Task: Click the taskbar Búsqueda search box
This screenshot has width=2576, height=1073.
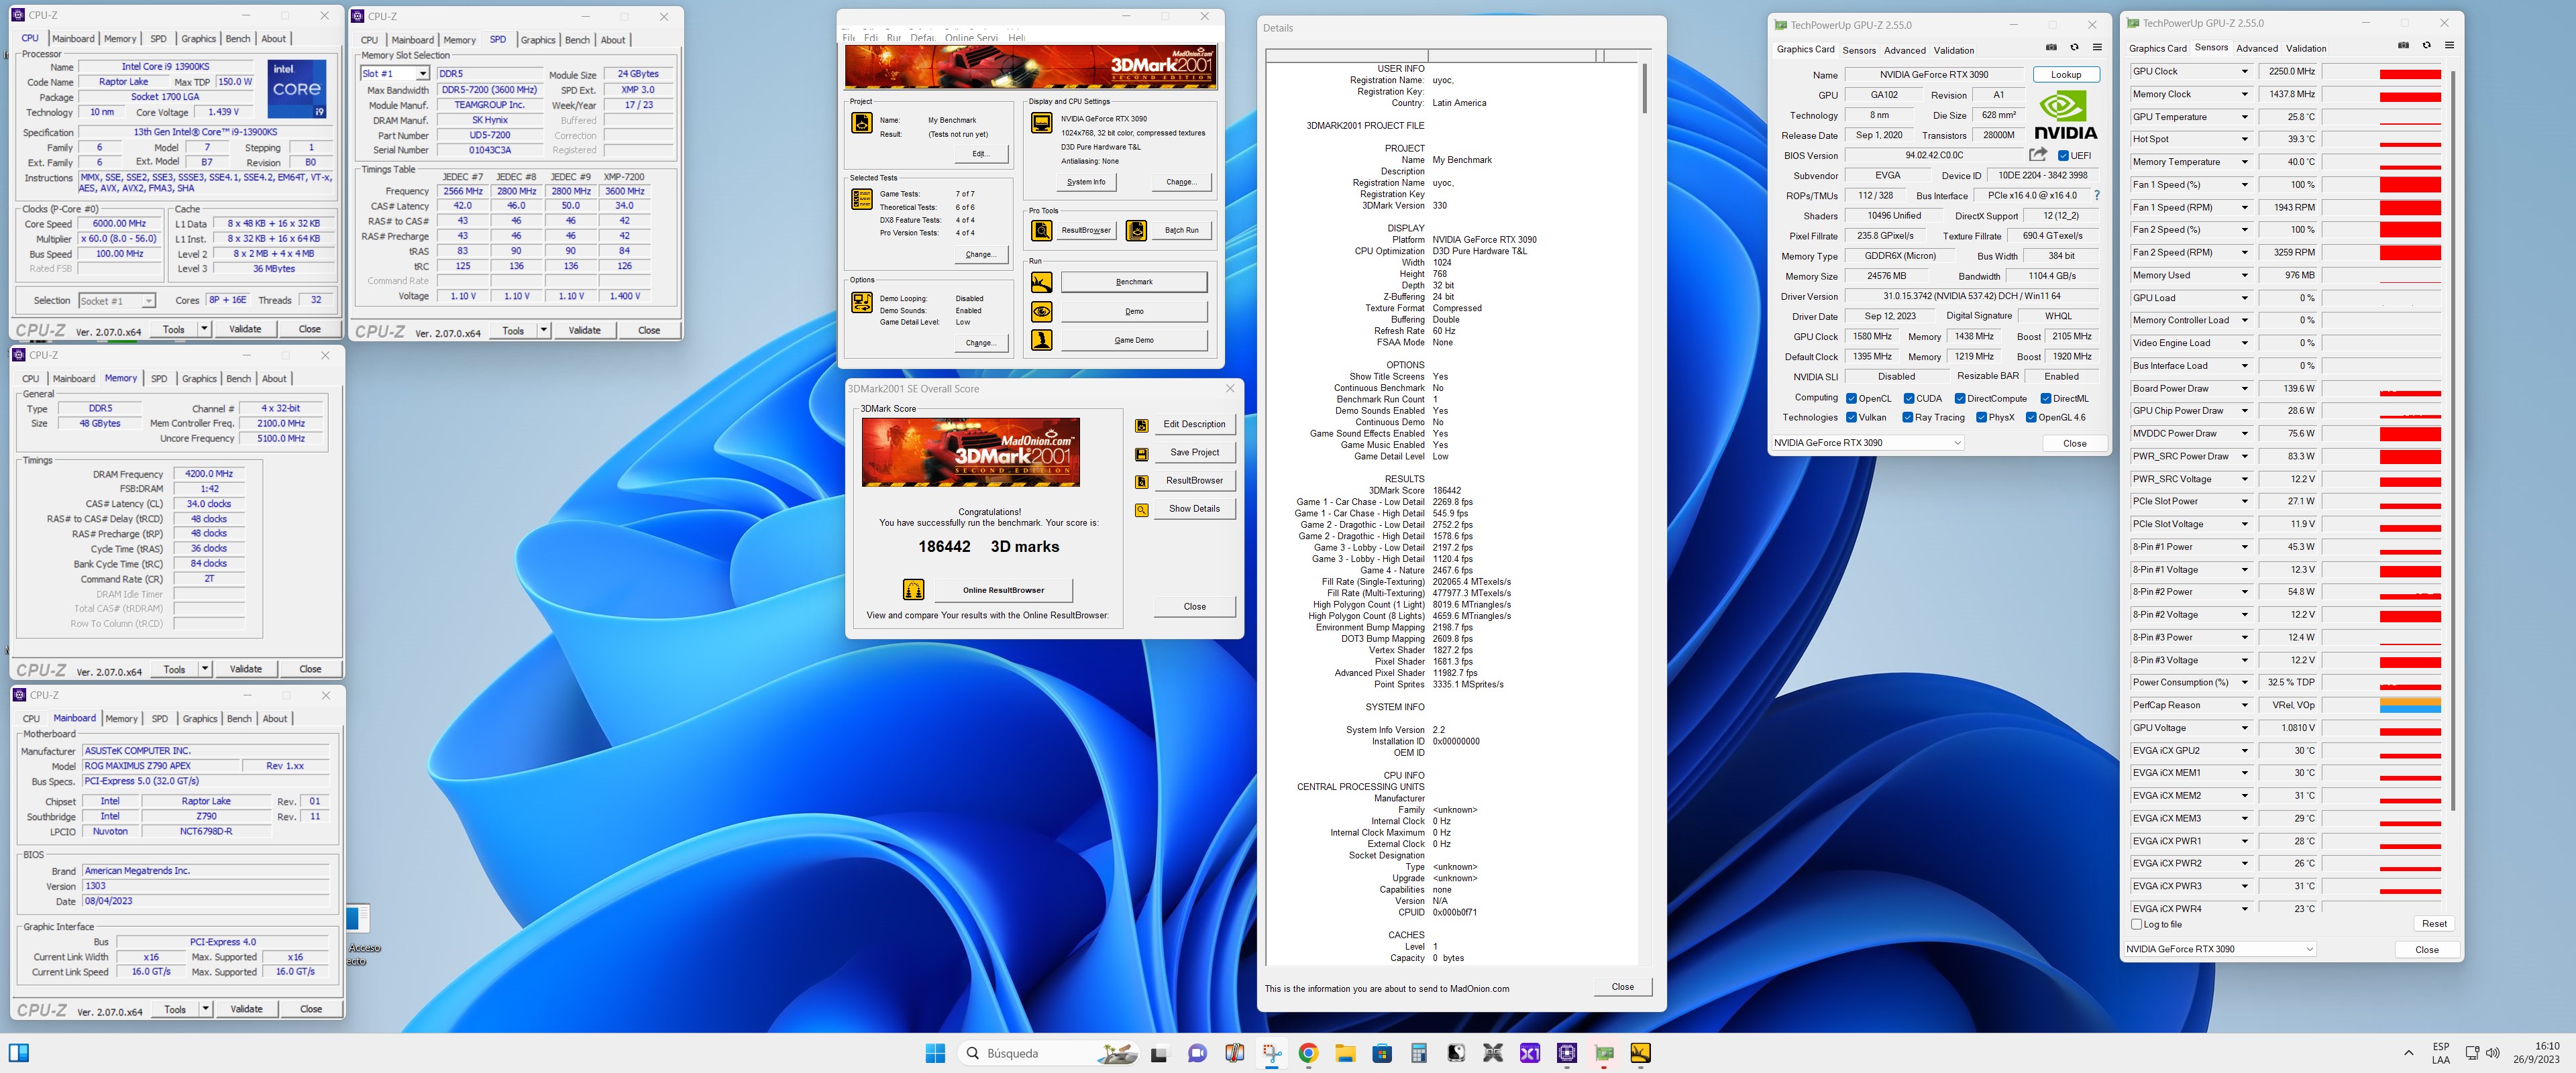Action: (x=1048, y=1053)
